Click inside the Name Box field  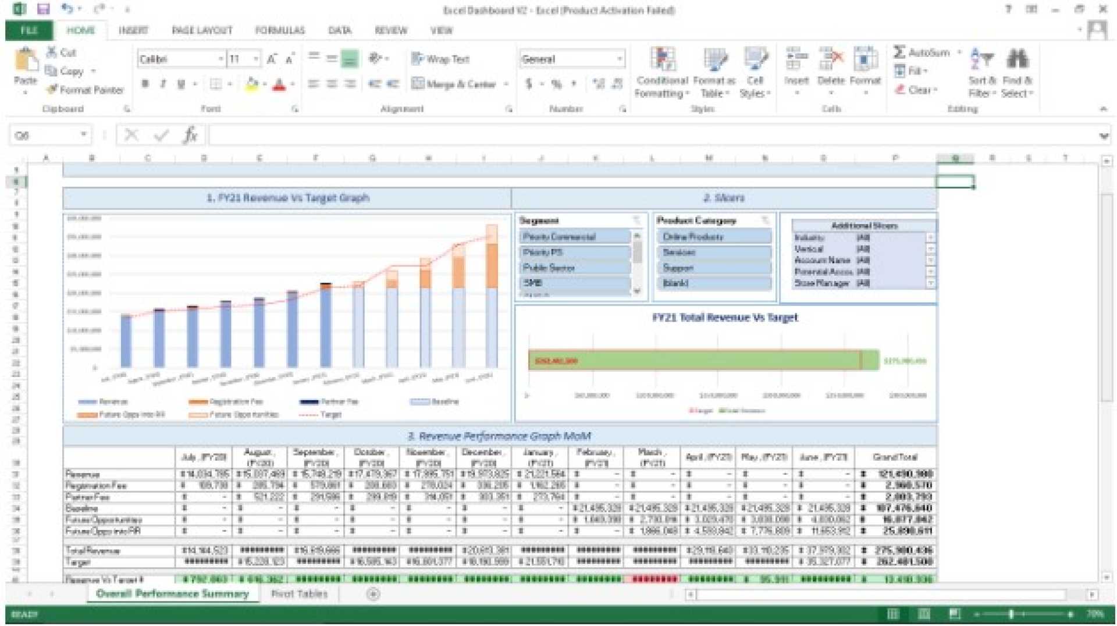point(44,134)
